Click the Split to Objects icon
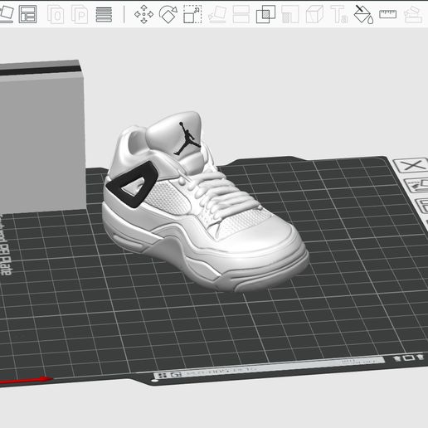 56,14
